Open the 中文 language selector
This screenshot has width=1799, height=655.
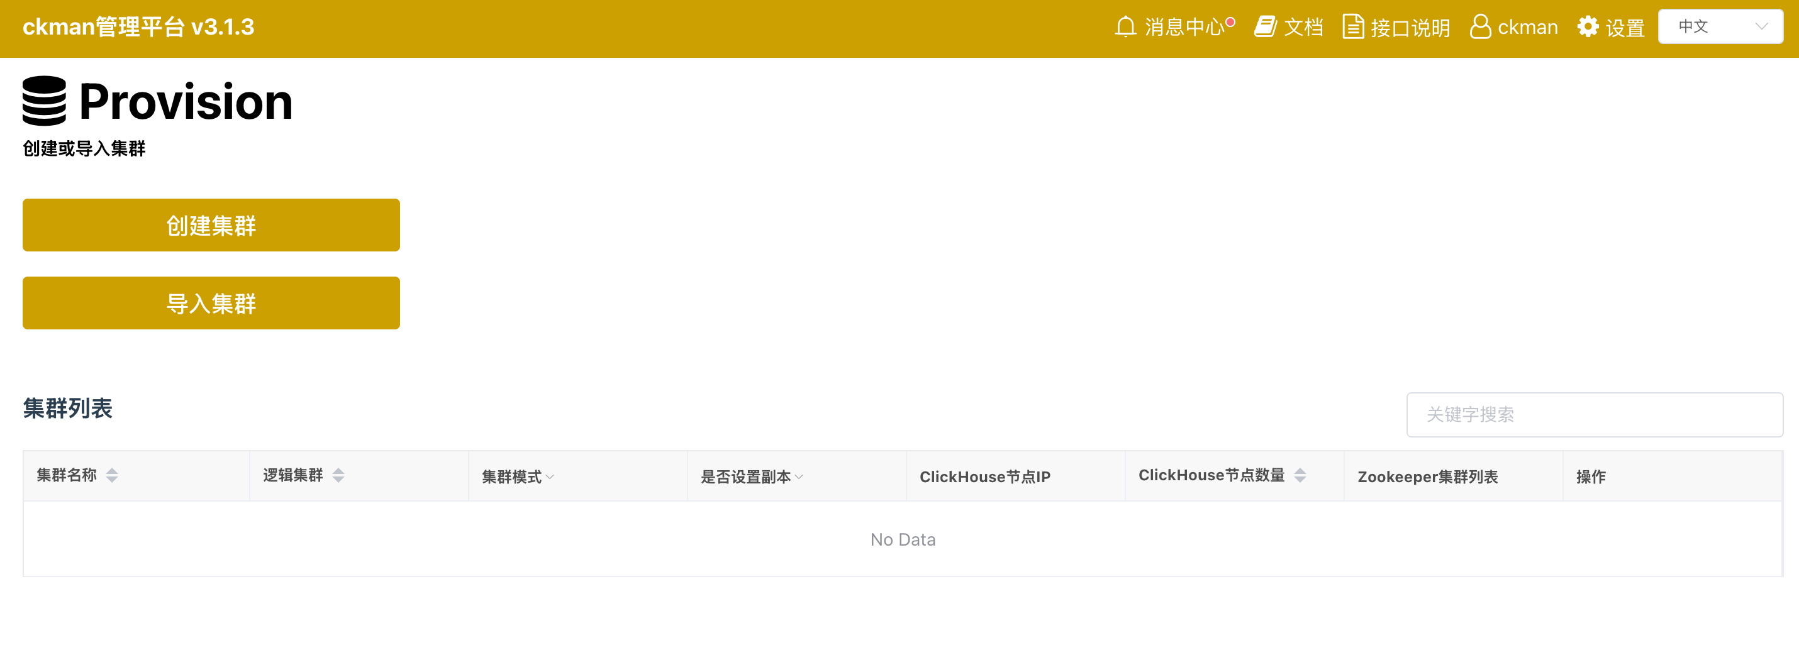(x=1720, y=26)
